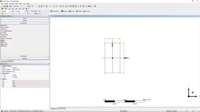Click the image capture camera icon
Image resolution: width=200 pixels, height=112 pixels.
click(10, 6)
